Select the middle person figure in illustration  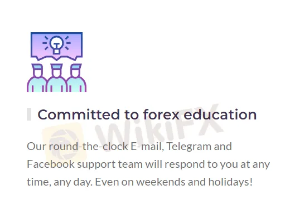[56, 78]
